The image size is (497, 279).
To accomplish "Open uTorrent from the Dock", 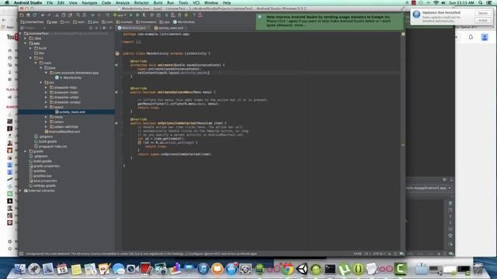I will point(344,269).
